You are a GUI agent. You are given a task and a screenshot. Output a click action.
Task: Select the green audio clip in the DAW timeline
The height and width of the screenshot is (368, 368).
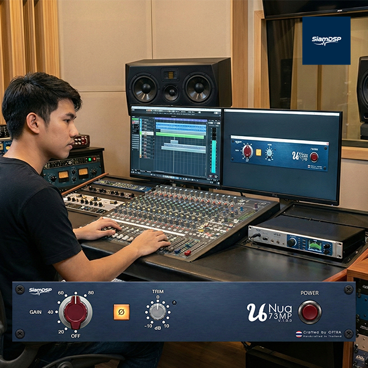pos(180,135)
